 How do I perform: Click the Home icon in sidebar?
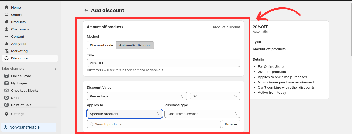(x=6, y=7)
